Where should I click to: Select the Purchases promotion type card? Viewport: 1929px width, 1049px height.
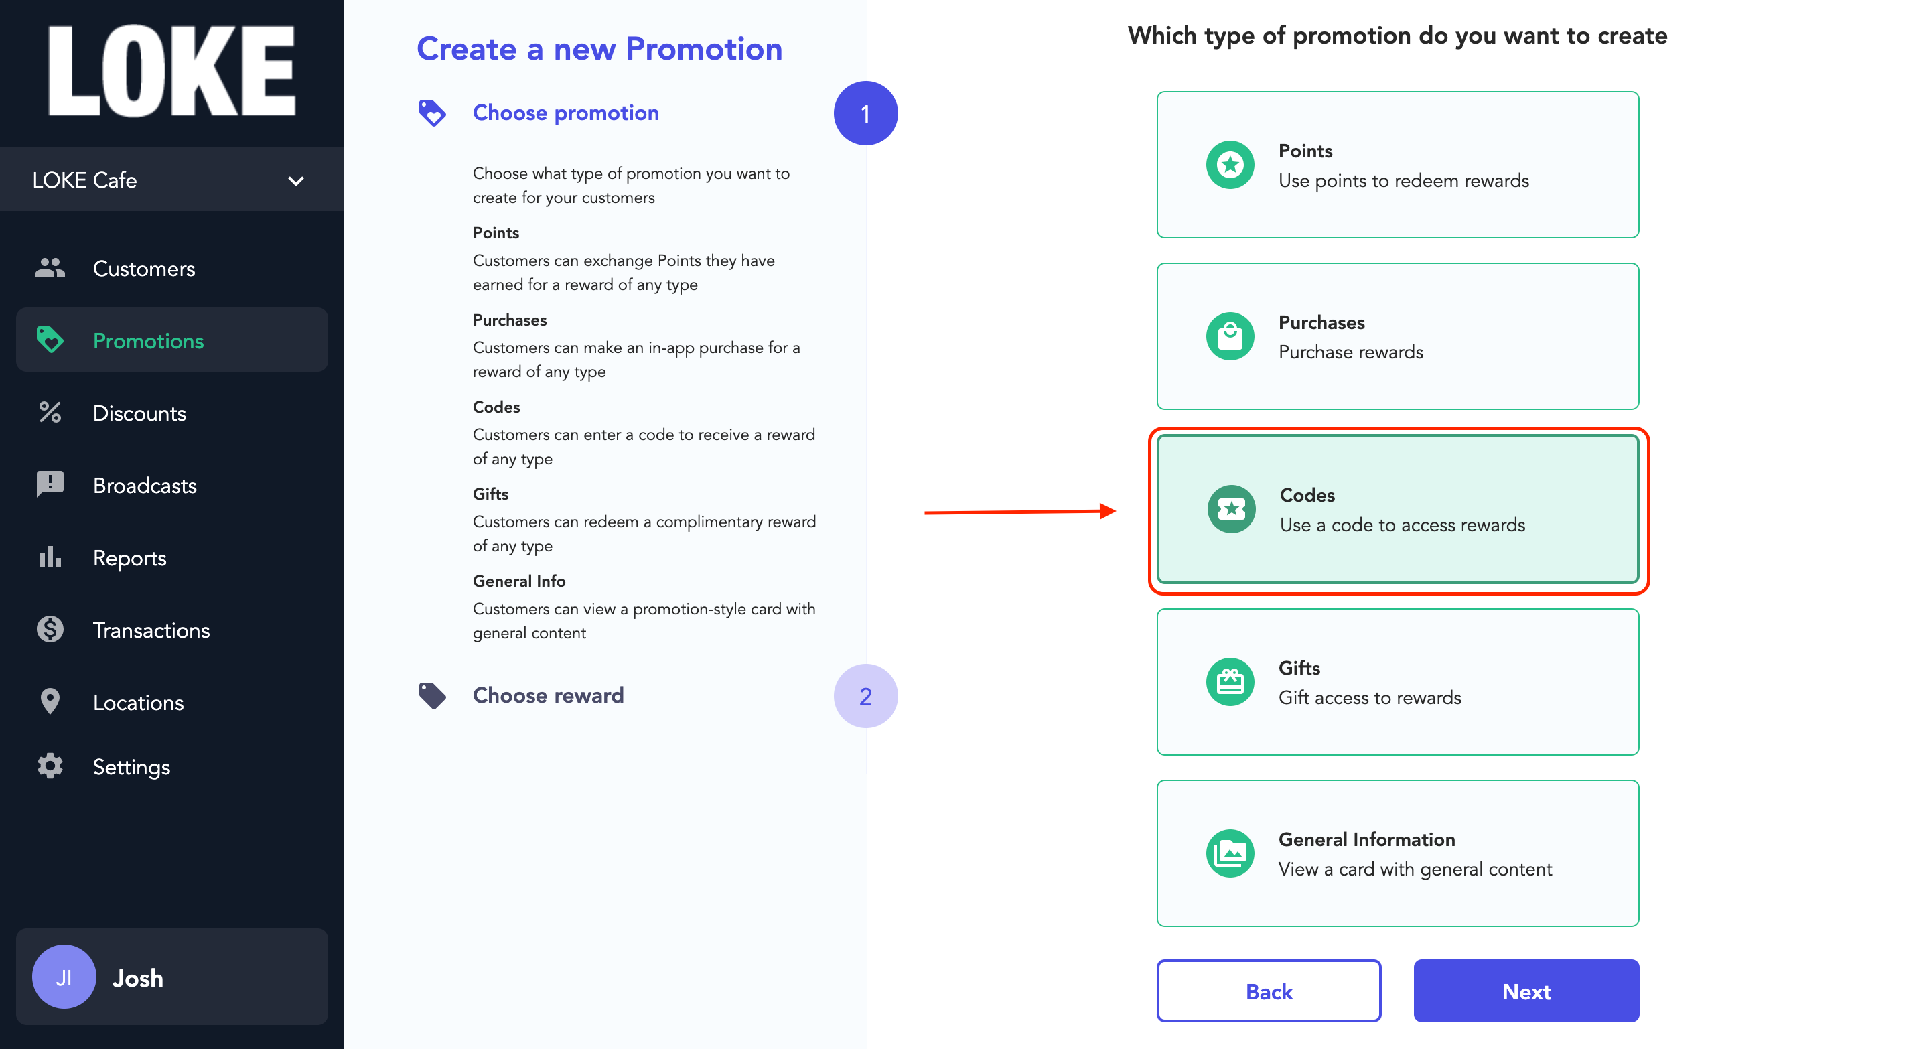point(1397,336)
